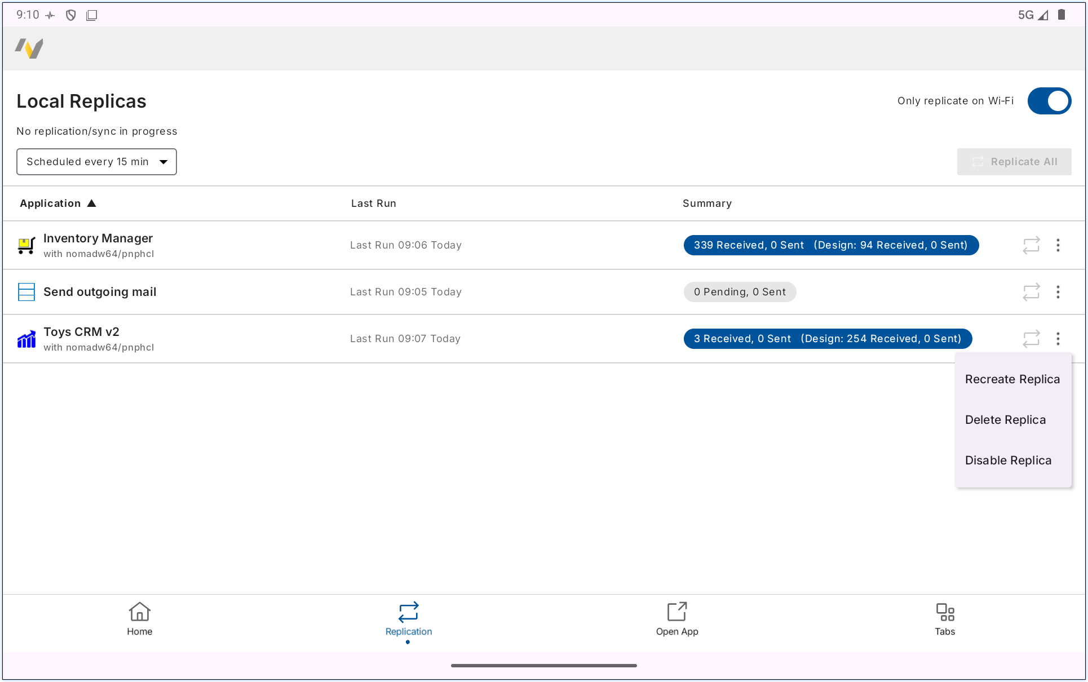Replicate Inventory Manager using its sync icon
This screenshot has width=1088, height=682.
pyautogui.click(x=1031, y=245)
